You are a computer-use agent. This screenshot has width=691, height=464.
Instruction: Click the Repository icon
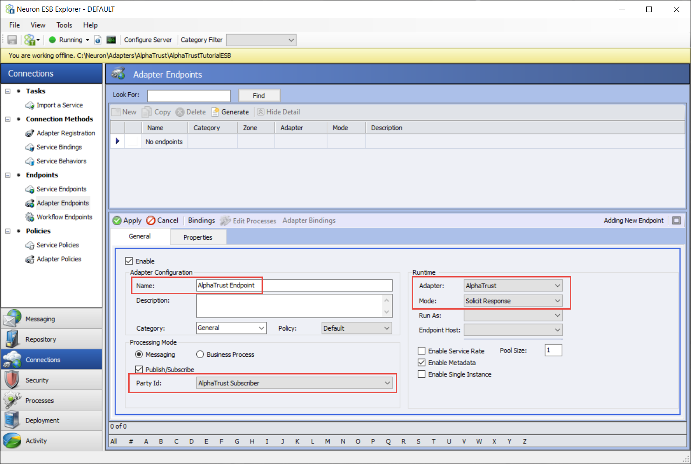(12, 339)
